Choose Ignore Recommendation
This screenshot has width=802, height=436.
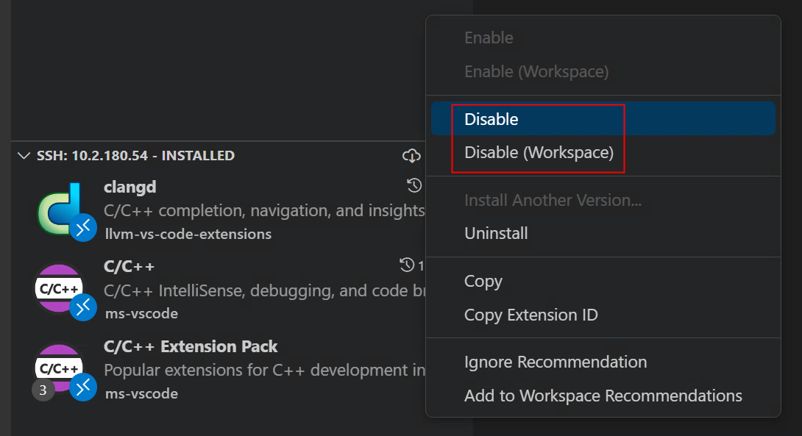coord(556,362)
